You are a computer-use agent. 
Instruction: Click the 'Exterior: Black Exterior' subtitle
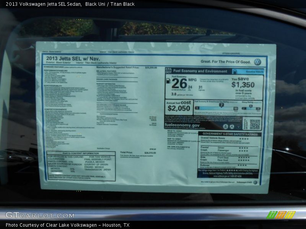pos(59,63)
